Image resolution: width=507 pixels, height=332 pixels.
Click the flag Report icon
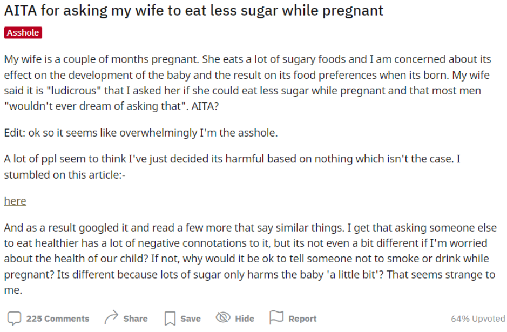point(276,317)
